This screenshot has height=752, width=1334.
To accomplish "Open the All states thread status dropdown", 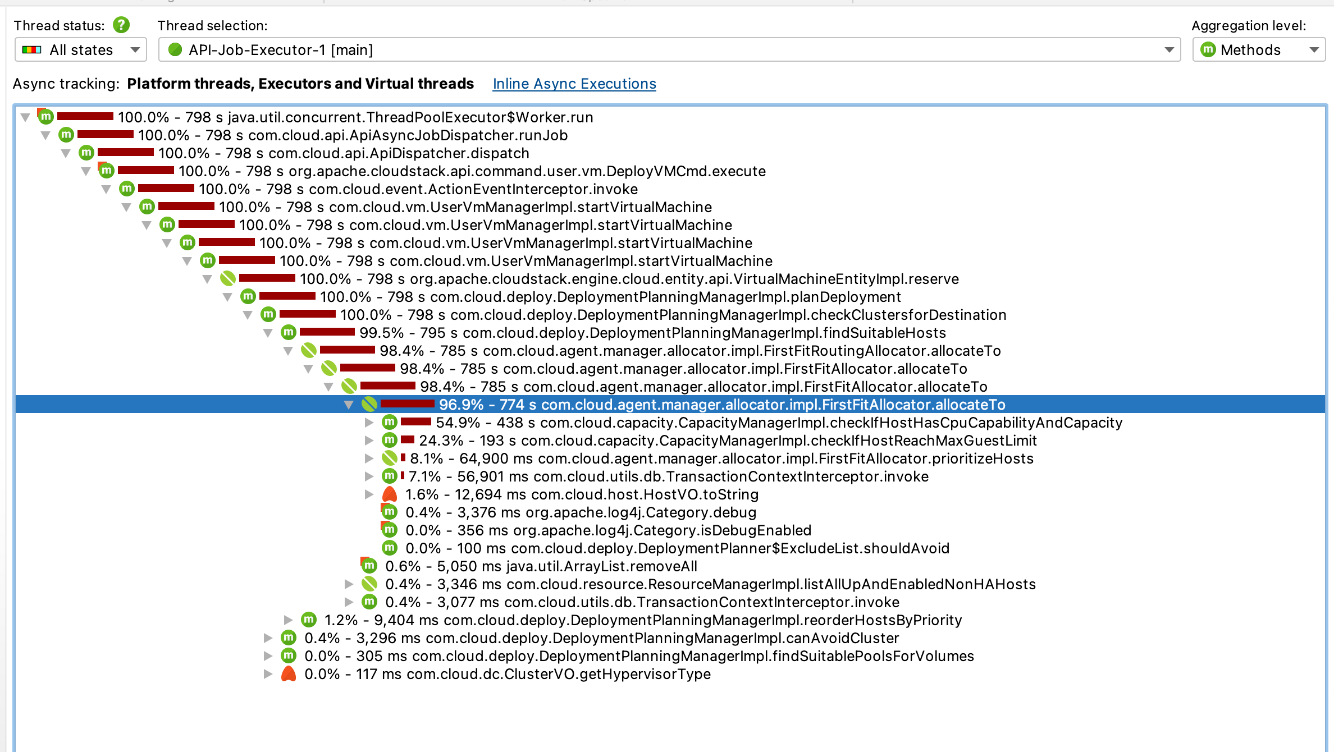I will pos(81,50).
